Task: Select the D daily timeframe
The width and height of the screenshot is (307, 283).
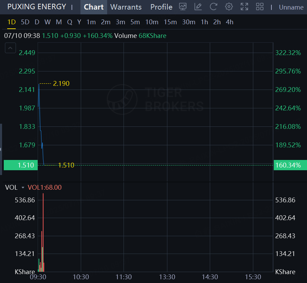Action: point(37,22)
